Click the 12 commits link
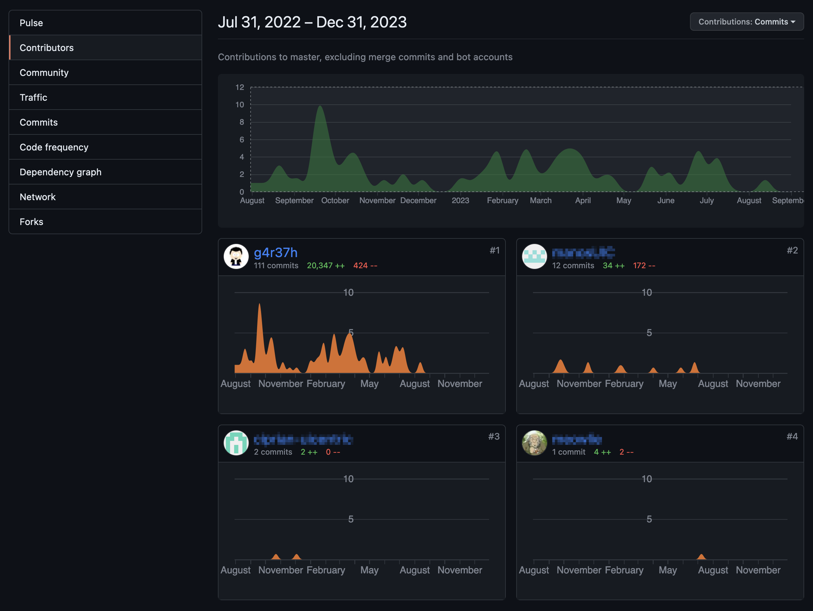This screenshot has height=611, width=813. (x=573, y=265)
